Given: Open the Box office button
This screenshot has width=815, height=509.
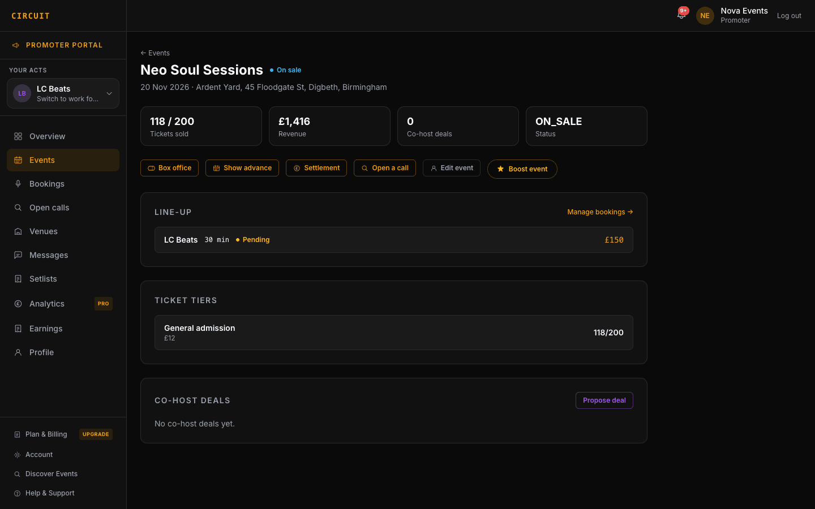Looking at the screenshot, I should point(169,168).
